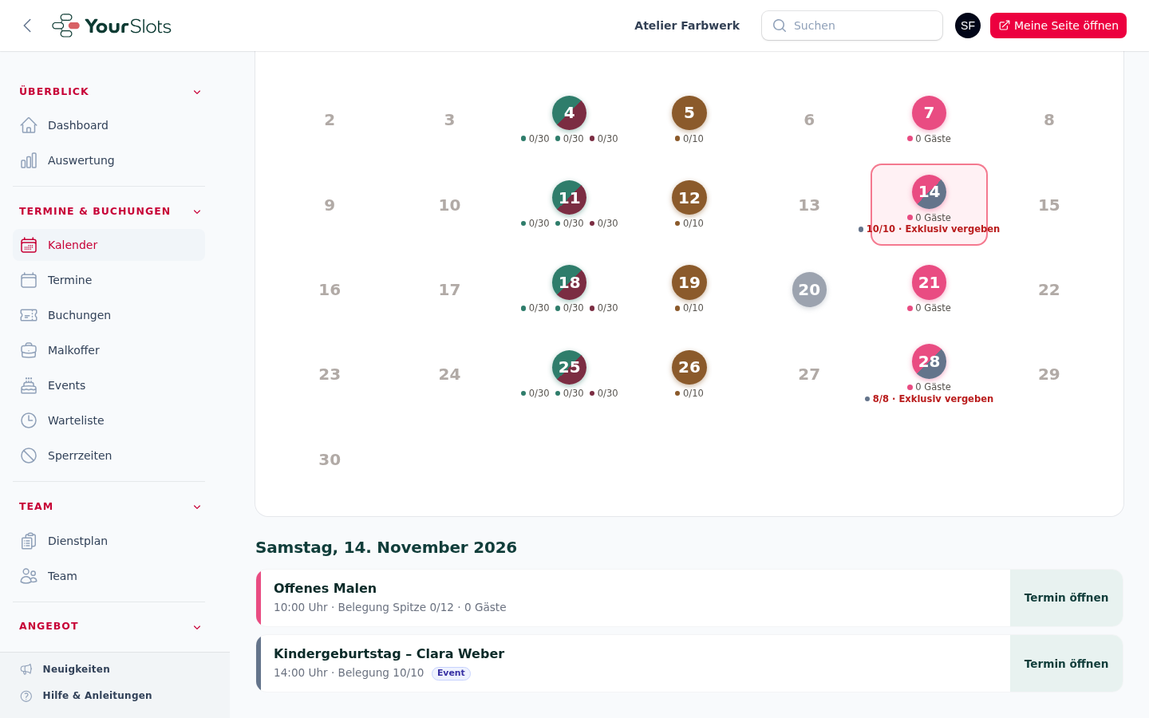
Task: Expand the ANGEBOT section chevron
Action: (x=197, y=627)
